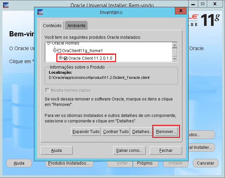Click the tree list scroll up arrow
The image size is (225, 178).
click(x=175, y=45)
